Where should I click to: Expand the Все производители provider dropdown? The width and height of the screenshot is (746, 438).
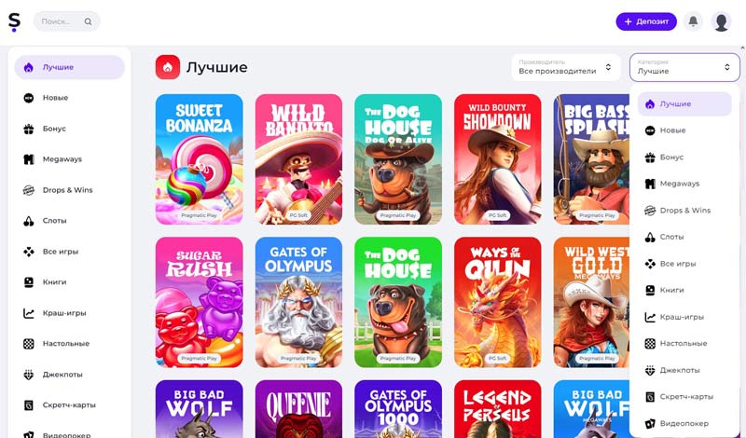pyautogui.click(x=566, y=67)
